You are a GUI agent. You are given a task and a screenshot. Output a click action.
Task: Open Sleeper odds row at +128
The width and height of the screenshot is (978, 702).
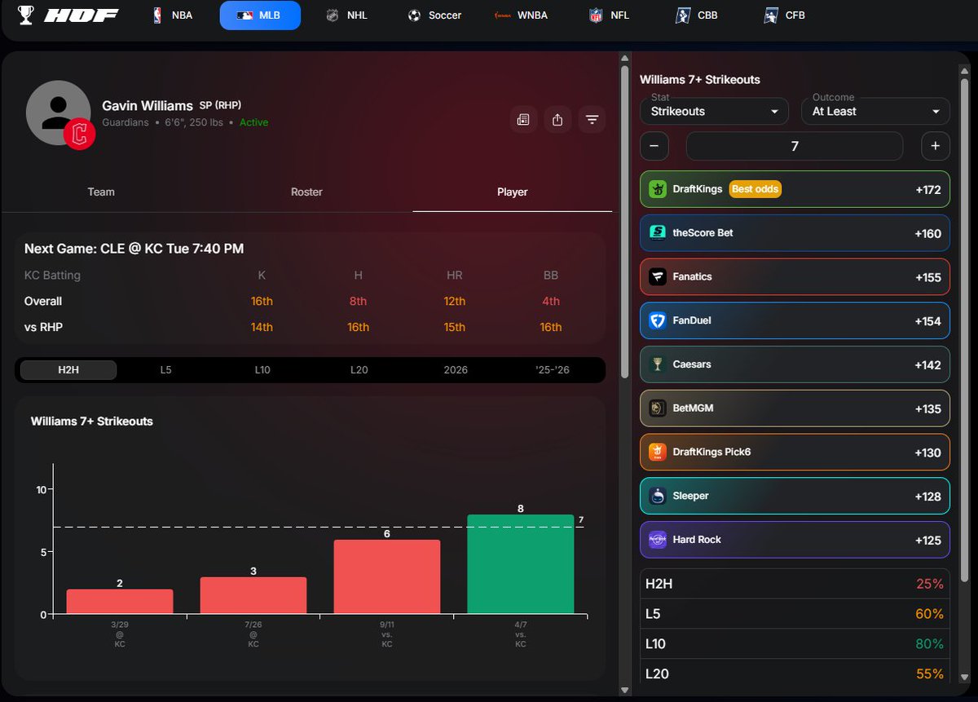795,497
